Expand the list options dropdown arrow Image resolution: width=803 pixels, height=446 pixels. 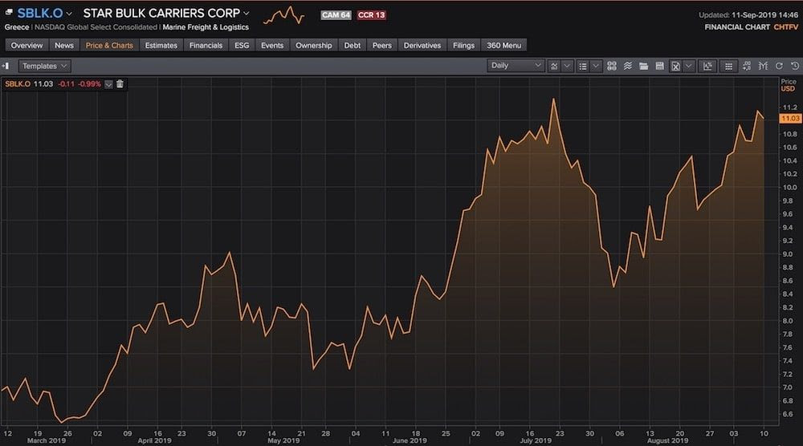596,66
